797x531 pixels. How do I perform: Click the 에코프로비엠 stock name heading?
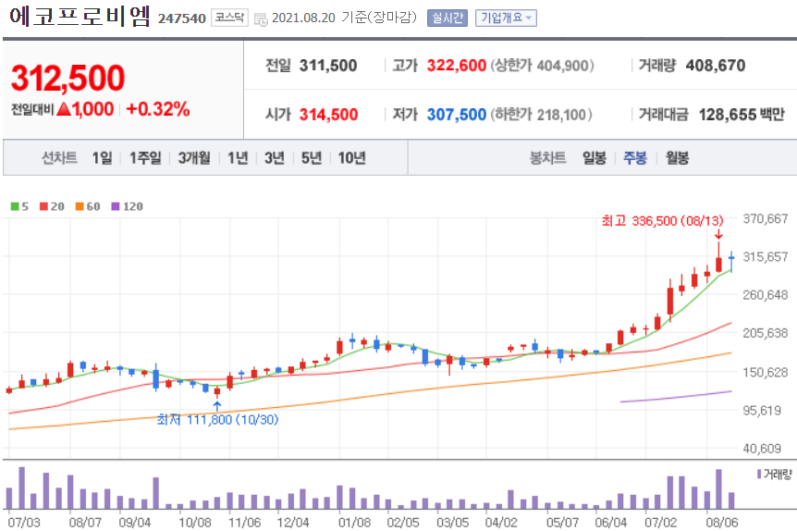pyautogui.click(x=80, y=17)
